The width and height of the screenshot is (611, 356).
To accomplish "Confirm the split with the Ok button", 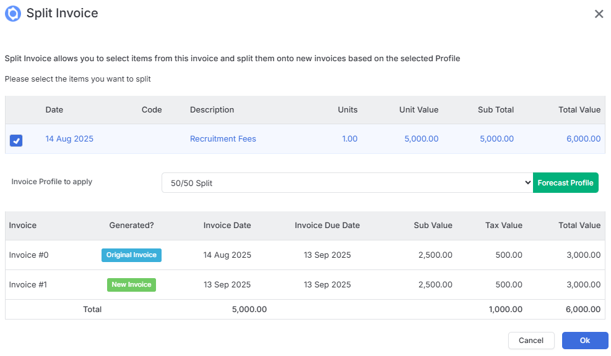I will (x=585, y=341).
